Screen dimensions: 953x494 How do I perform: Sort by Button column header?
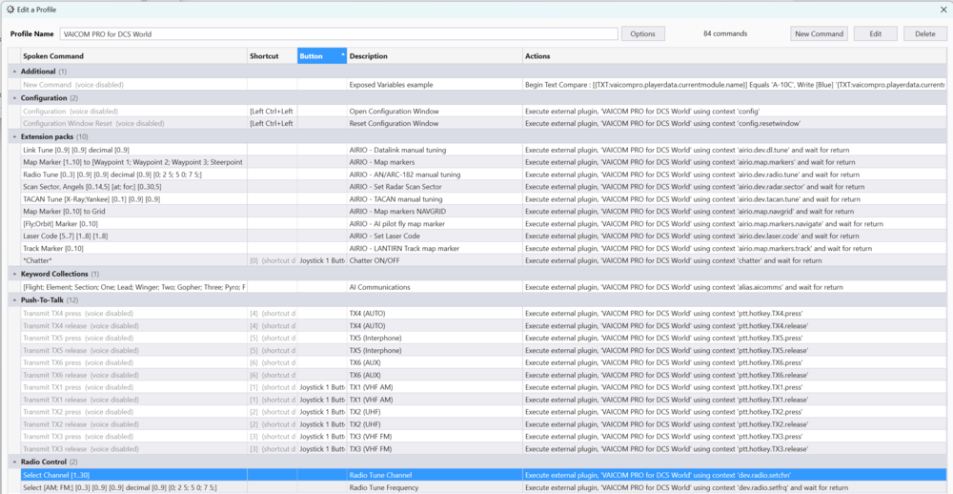(x=322, y=56)
